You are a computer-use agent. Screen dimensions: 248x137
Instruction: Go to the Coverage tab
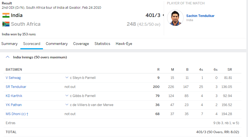point(81,44)
